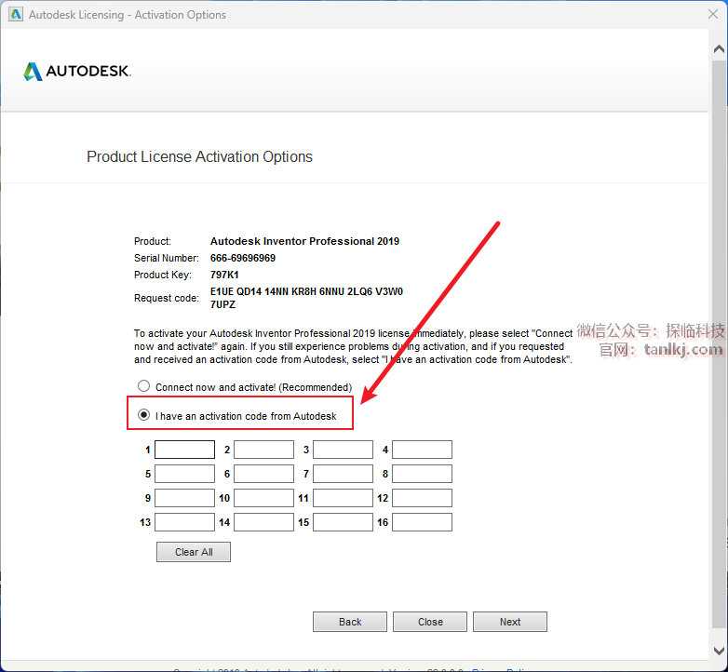This screenshot has width=728, height=672.
Task: Click activation code field 12
Action: [422, 498]
